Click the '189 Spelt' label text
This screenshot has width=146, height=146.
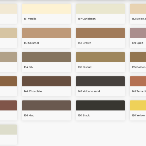pos(137,43)
